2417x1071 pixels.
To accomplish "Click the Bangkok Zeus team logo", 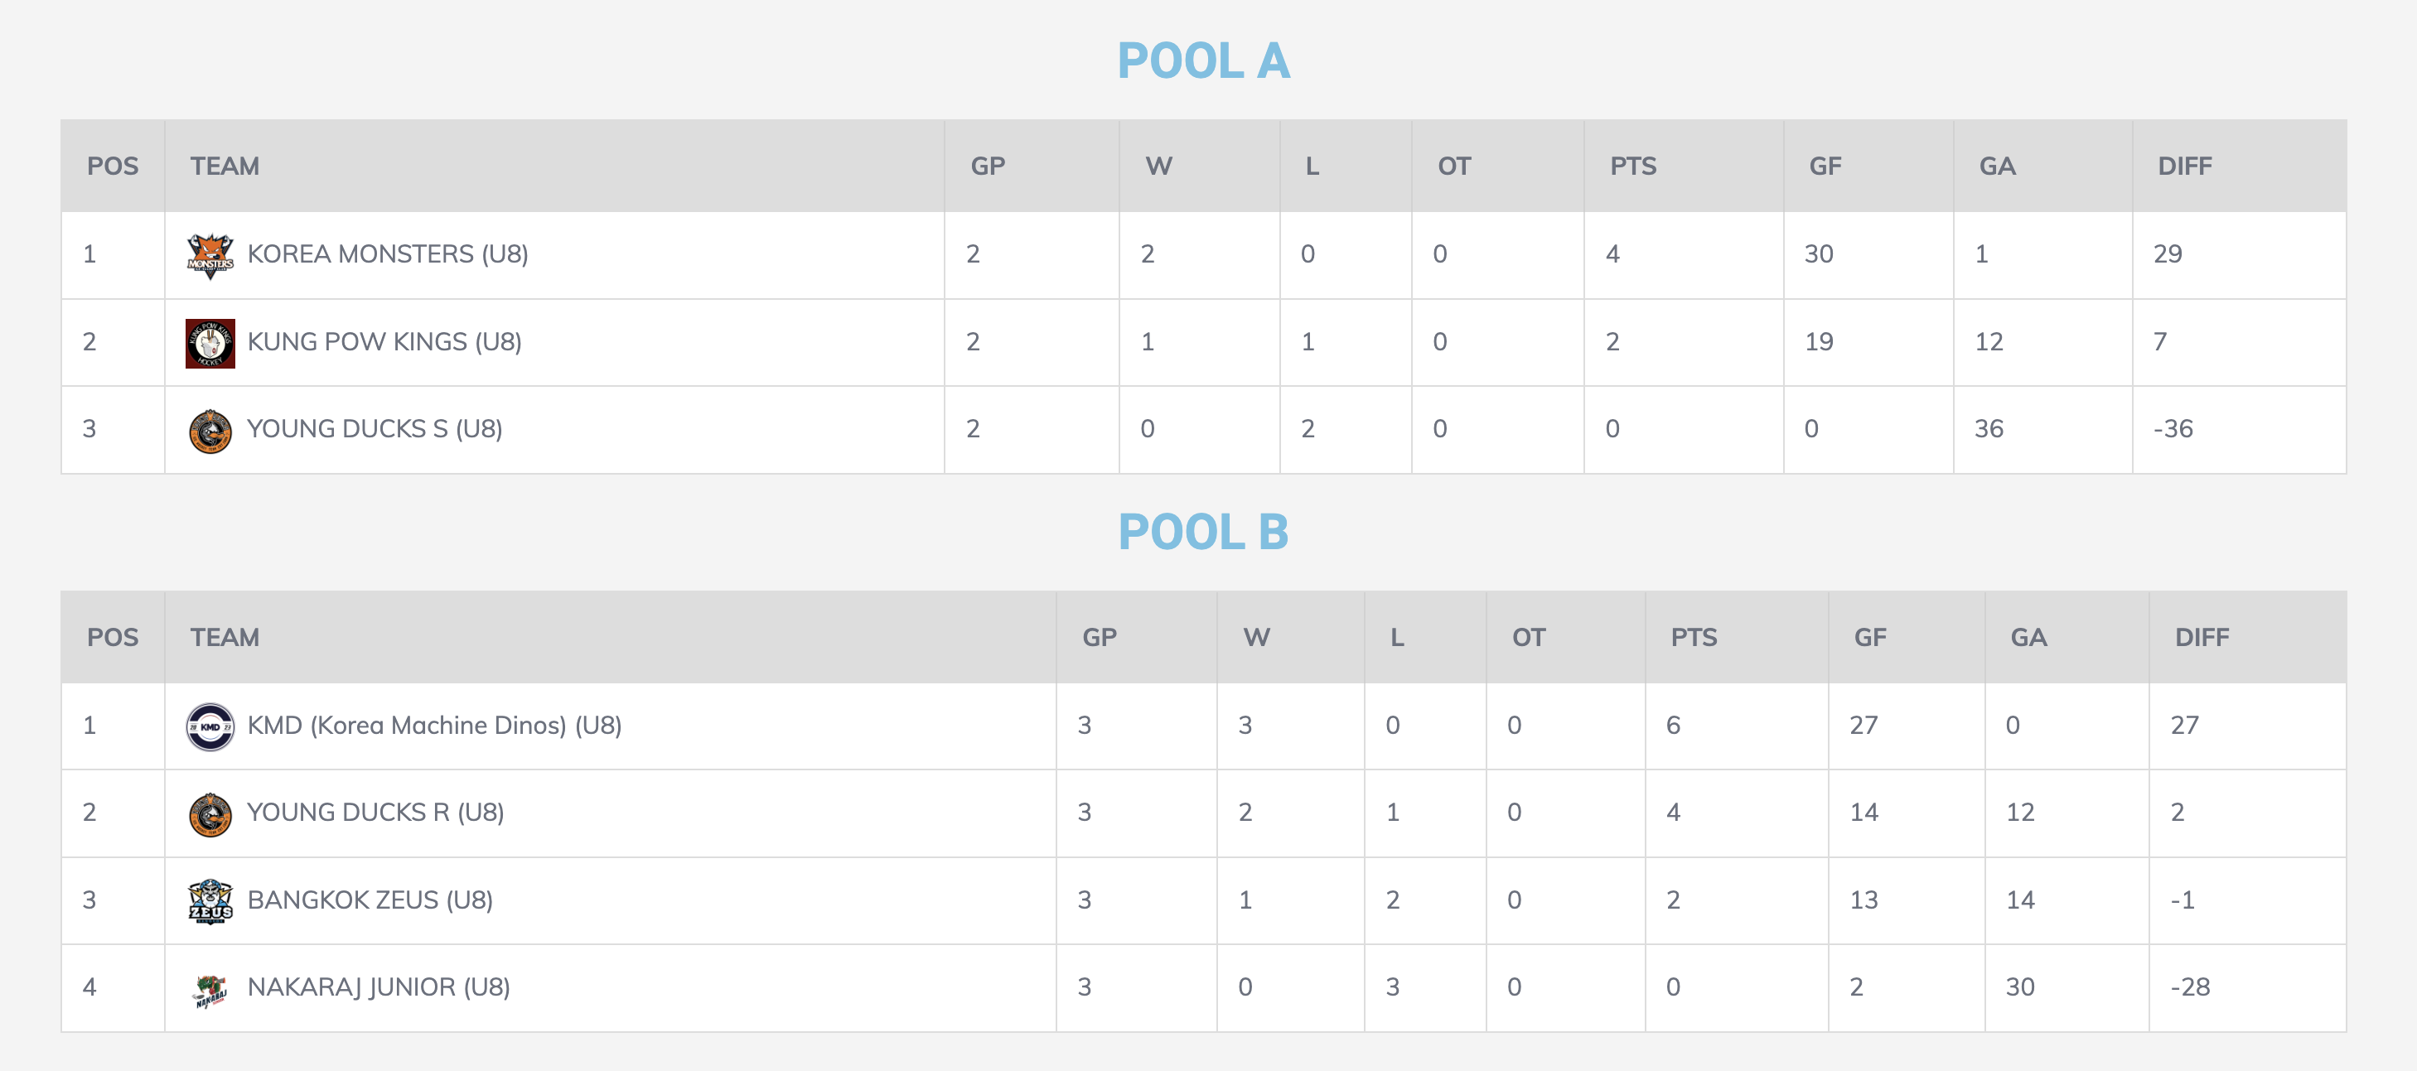I will (210, 901).
